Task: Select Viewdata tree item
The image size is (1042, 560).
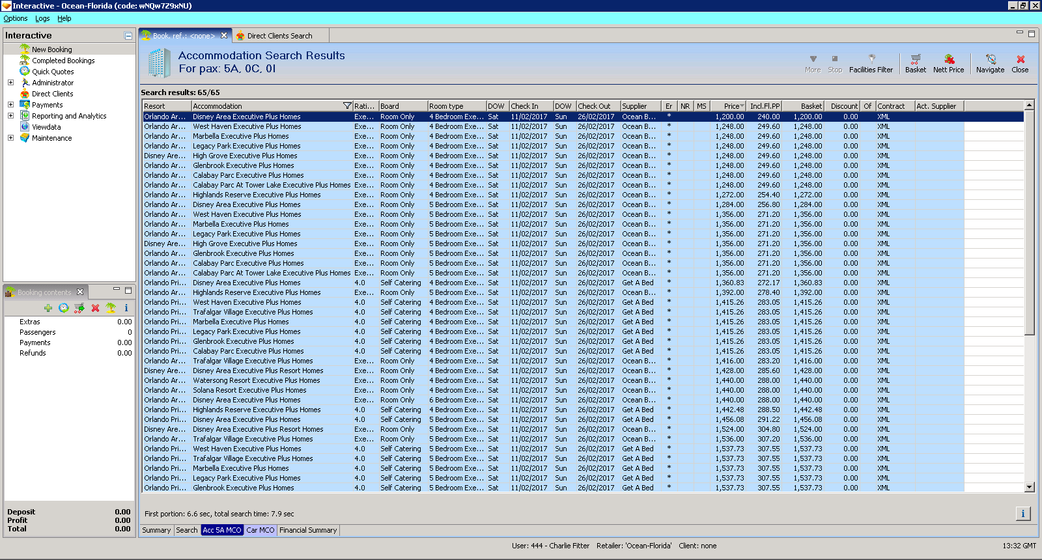Action: [x=46, y=127]
